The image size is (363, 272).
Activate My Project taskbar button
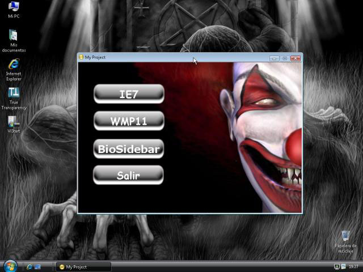pos(83,267)
